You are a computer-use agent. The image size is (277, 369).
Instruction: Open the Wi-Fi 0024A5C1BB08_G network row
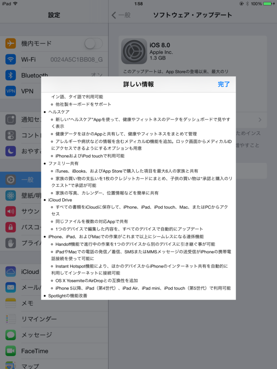(x=54, y=60)
